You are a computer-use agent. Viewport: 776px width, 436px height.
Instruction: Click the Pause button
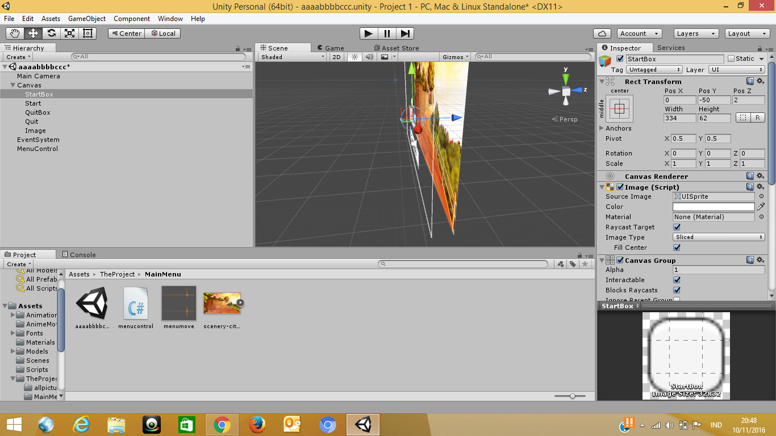click(387, 33)
